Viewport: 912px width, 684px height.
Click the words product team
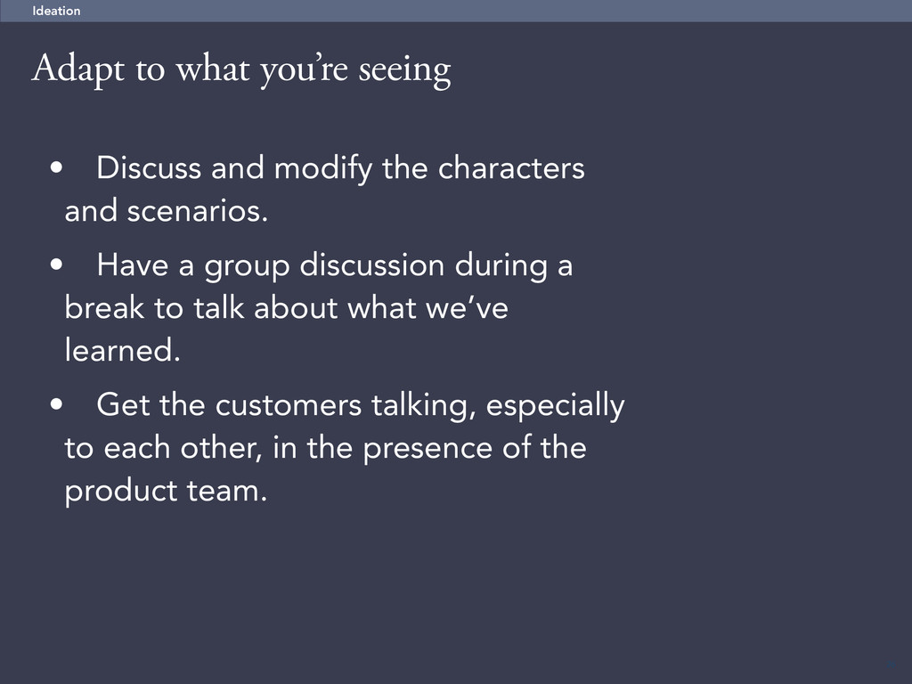click(x=166, y=491)
